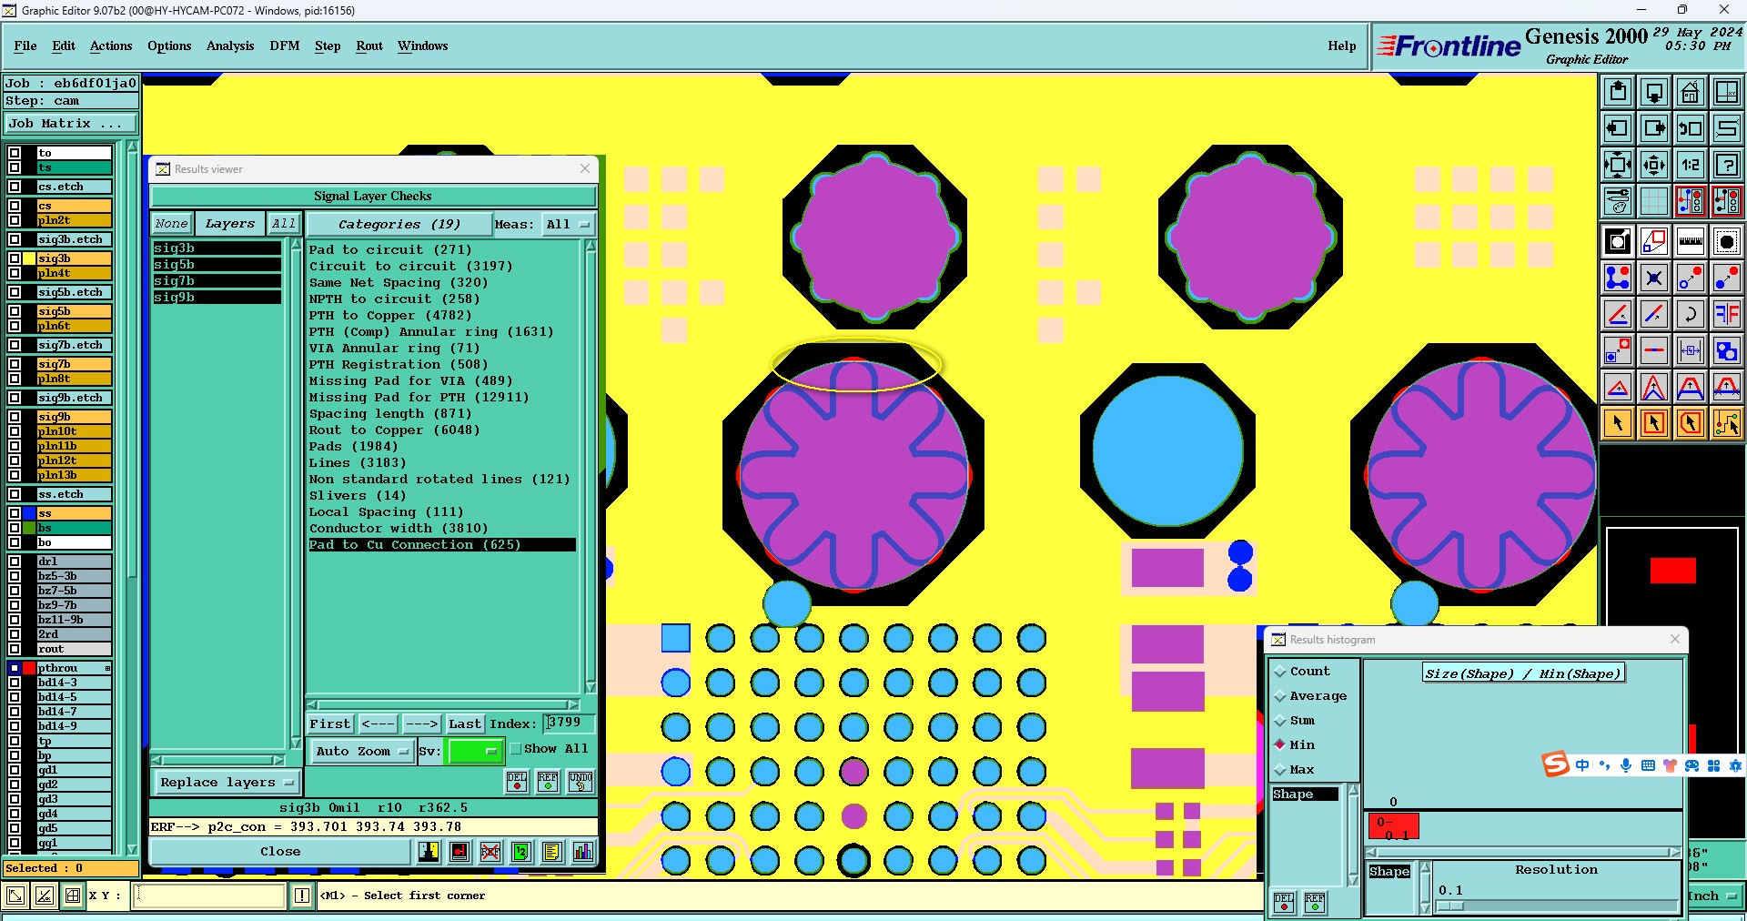1747x921 pixels.
Task: Click the Index input field
Action: (570, 723)
